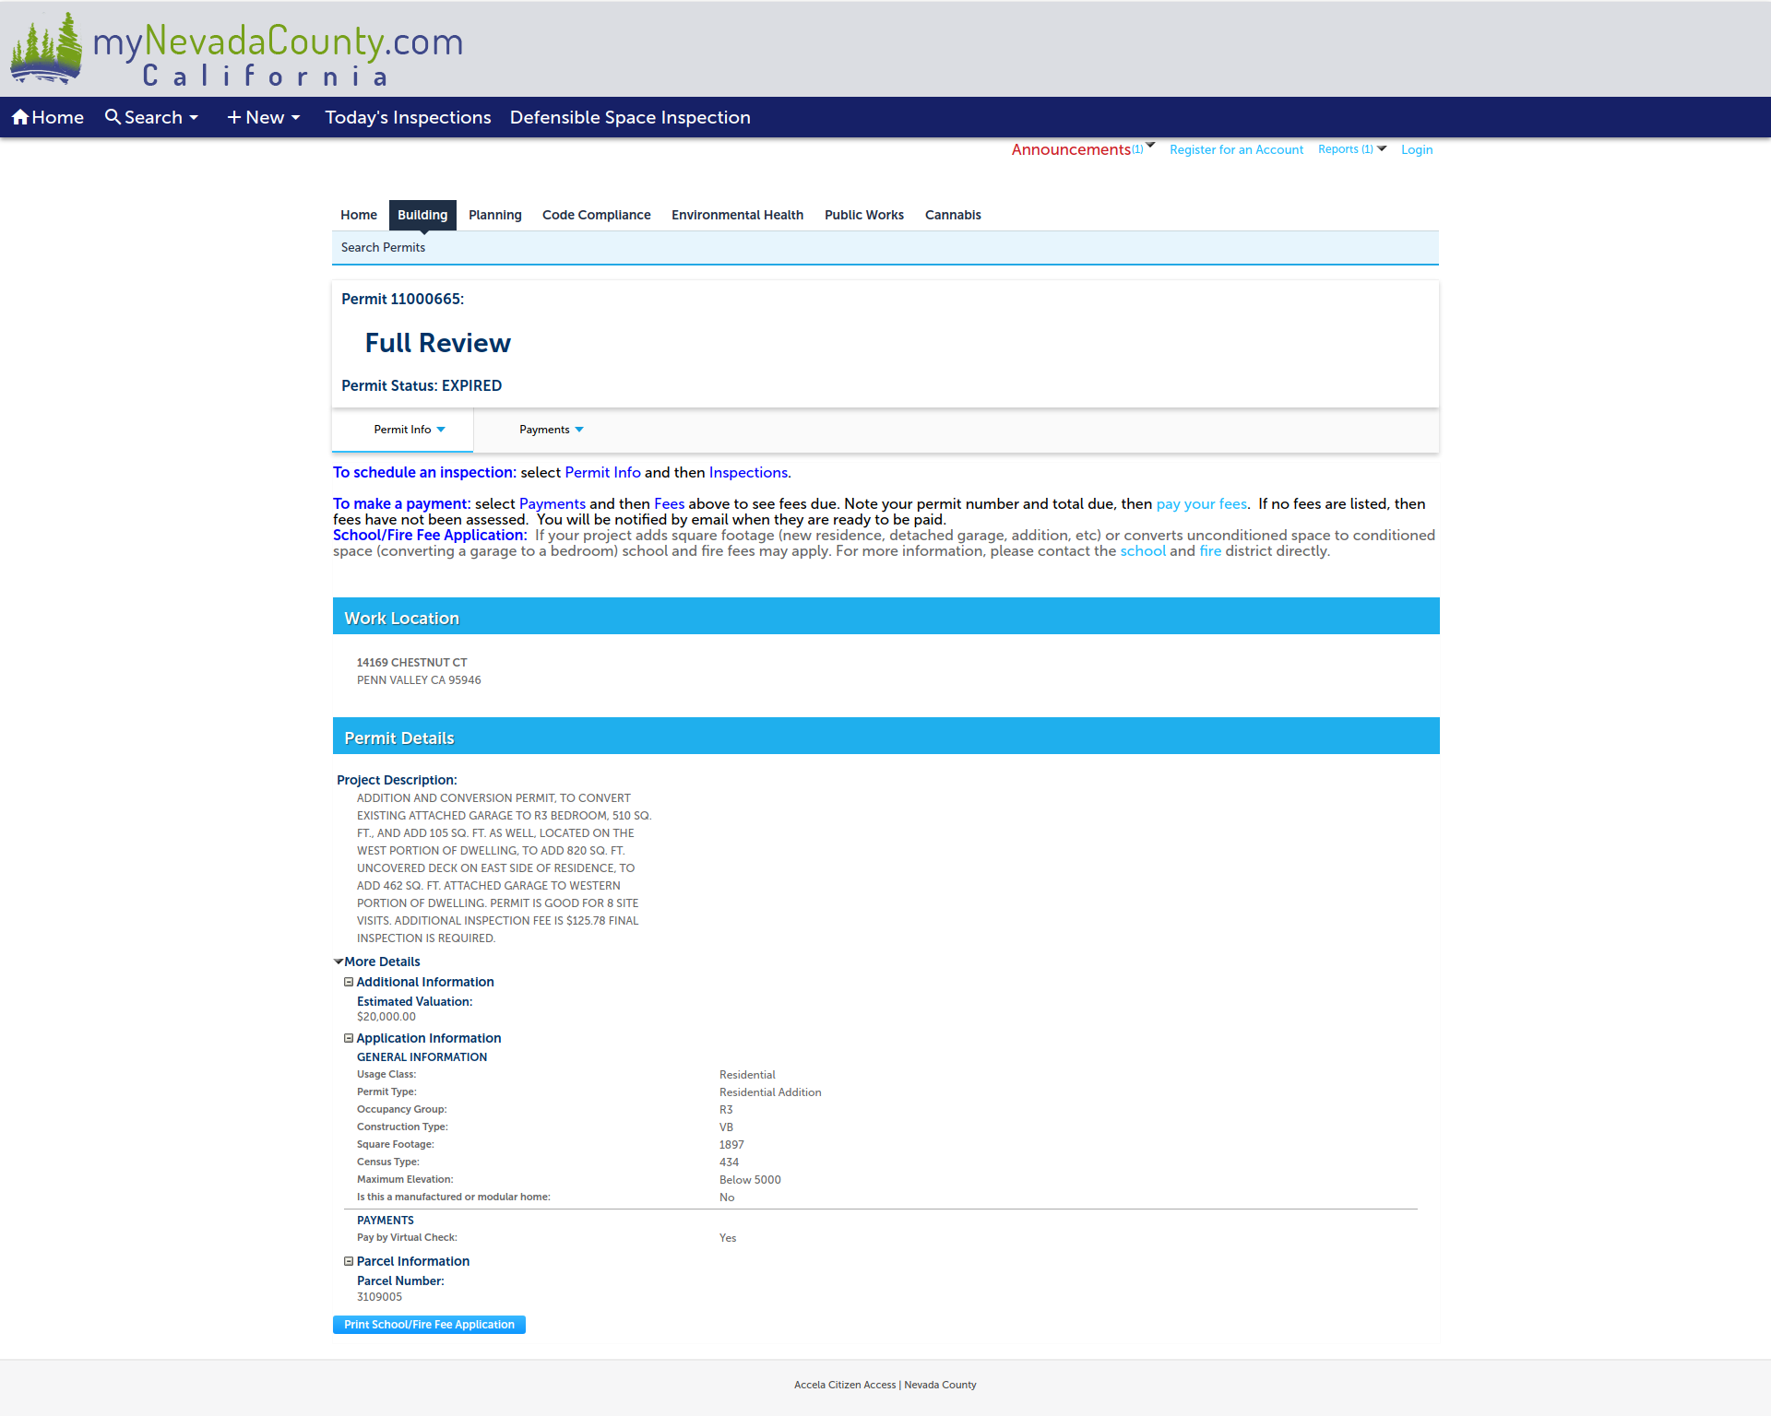
Task: Click the plus icon beside New
Action: pos(234,117)
